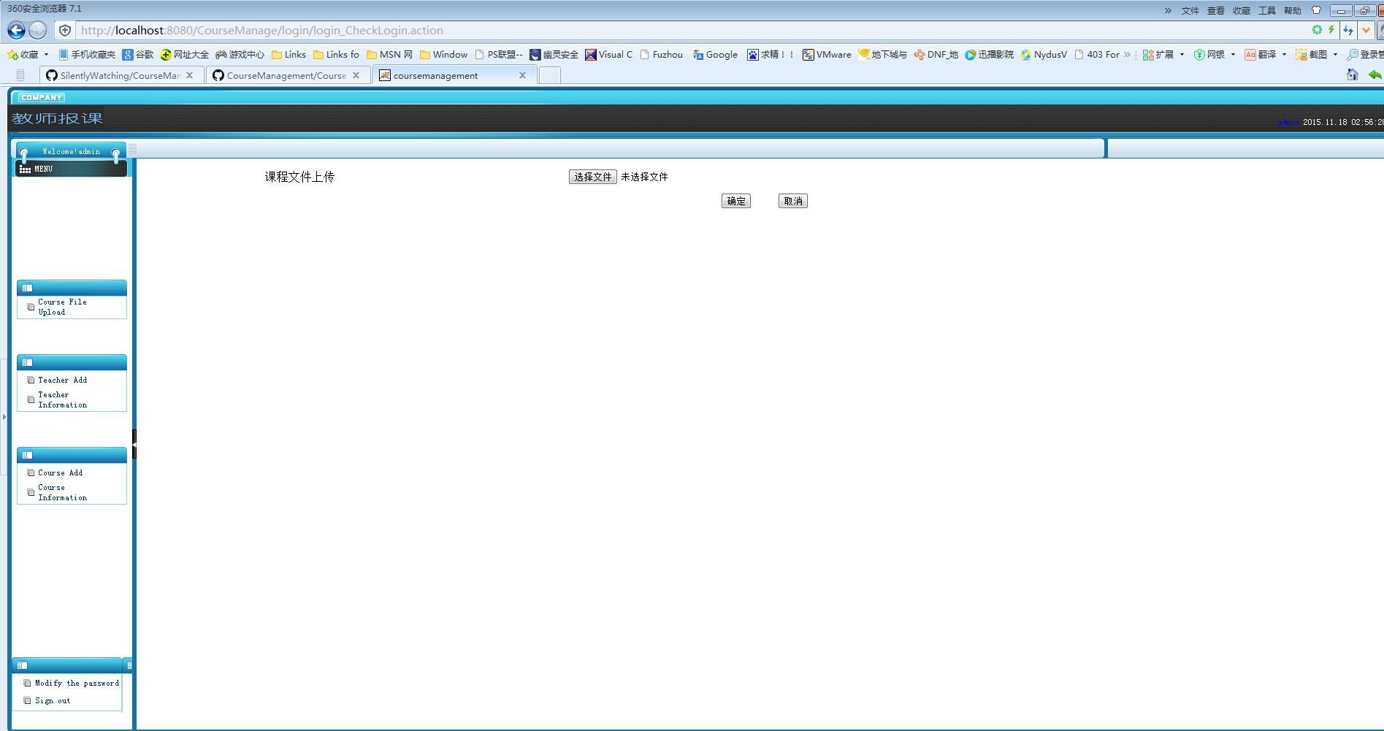The image size is (1384, 731).
Task: Open the 地下城与 bookmark
Action: 882,55
